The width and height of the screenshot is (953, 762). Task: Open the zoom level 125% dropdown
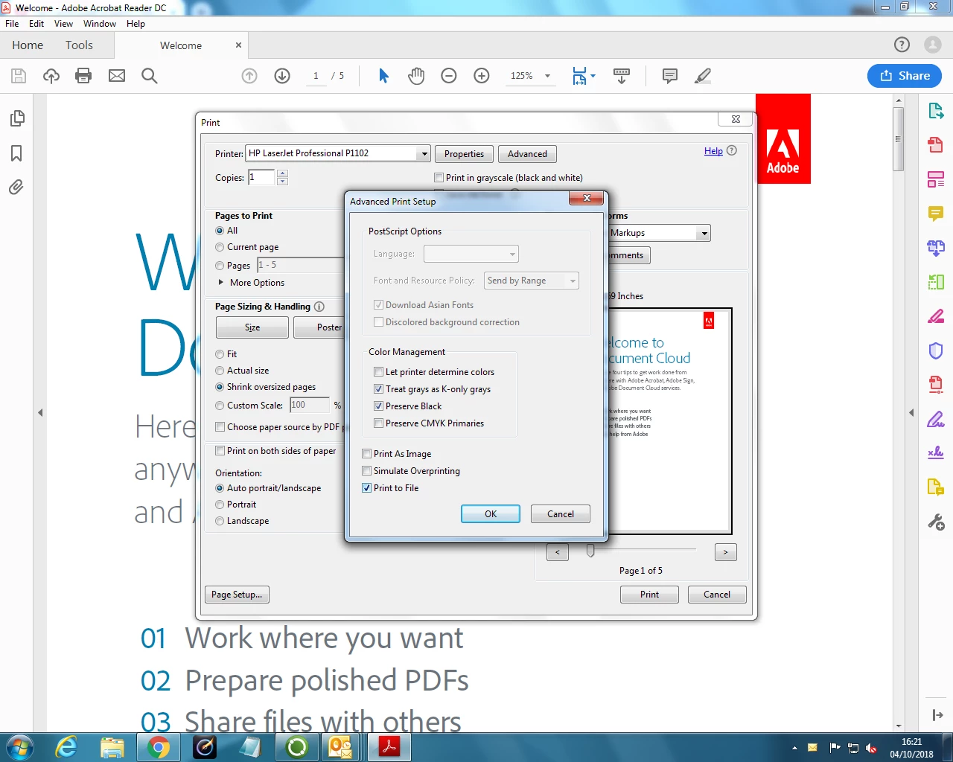tap(547, 76)
